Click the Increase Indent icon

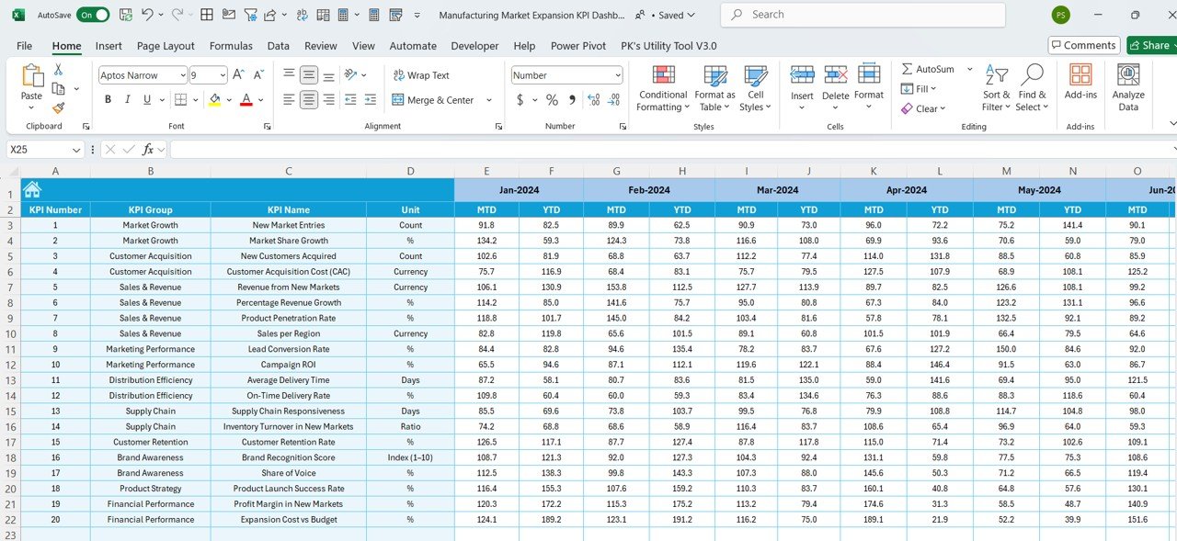coord(370,99)
